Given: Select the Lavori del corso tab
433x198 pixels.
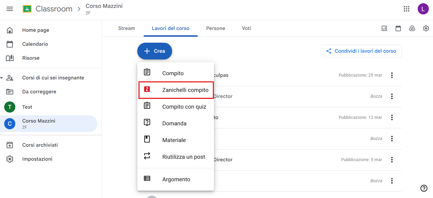Looking at the screenshot, I should pos(170,28).
